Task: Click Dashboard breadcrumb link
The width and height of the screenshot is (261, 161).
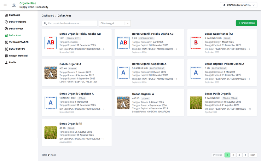Action: point(48,15)
